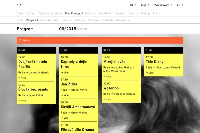Open Obchod a distribuce menu
The height and width of the screenshot is (133, 200).
50,13
